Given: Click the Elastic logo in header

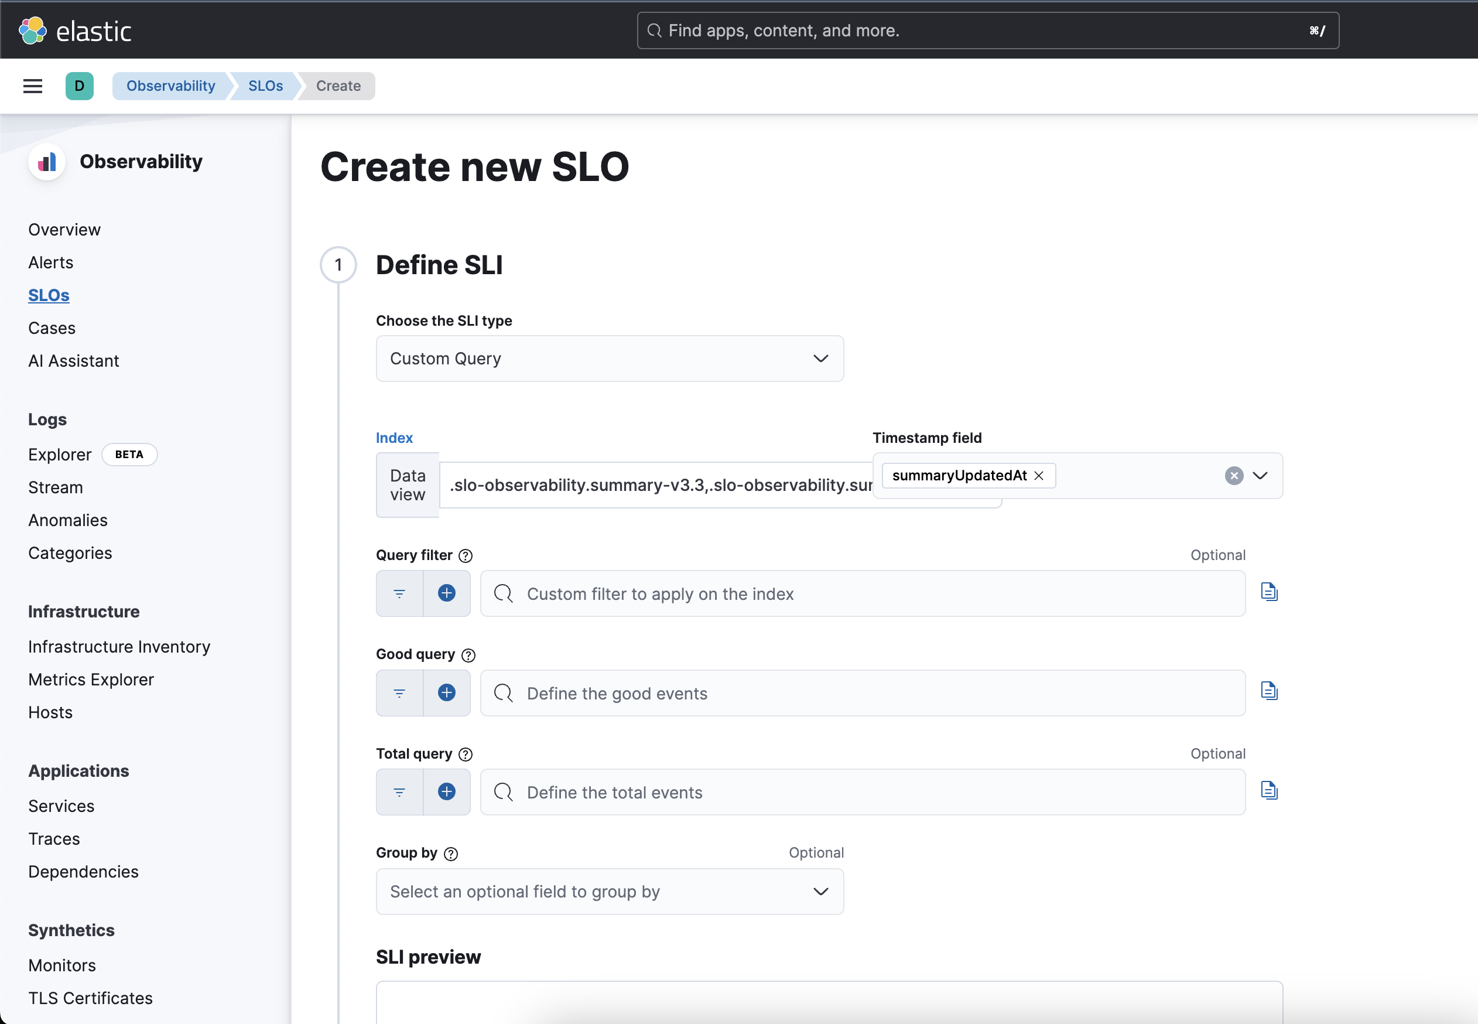Looking at the screenshot, I should 75,30.
